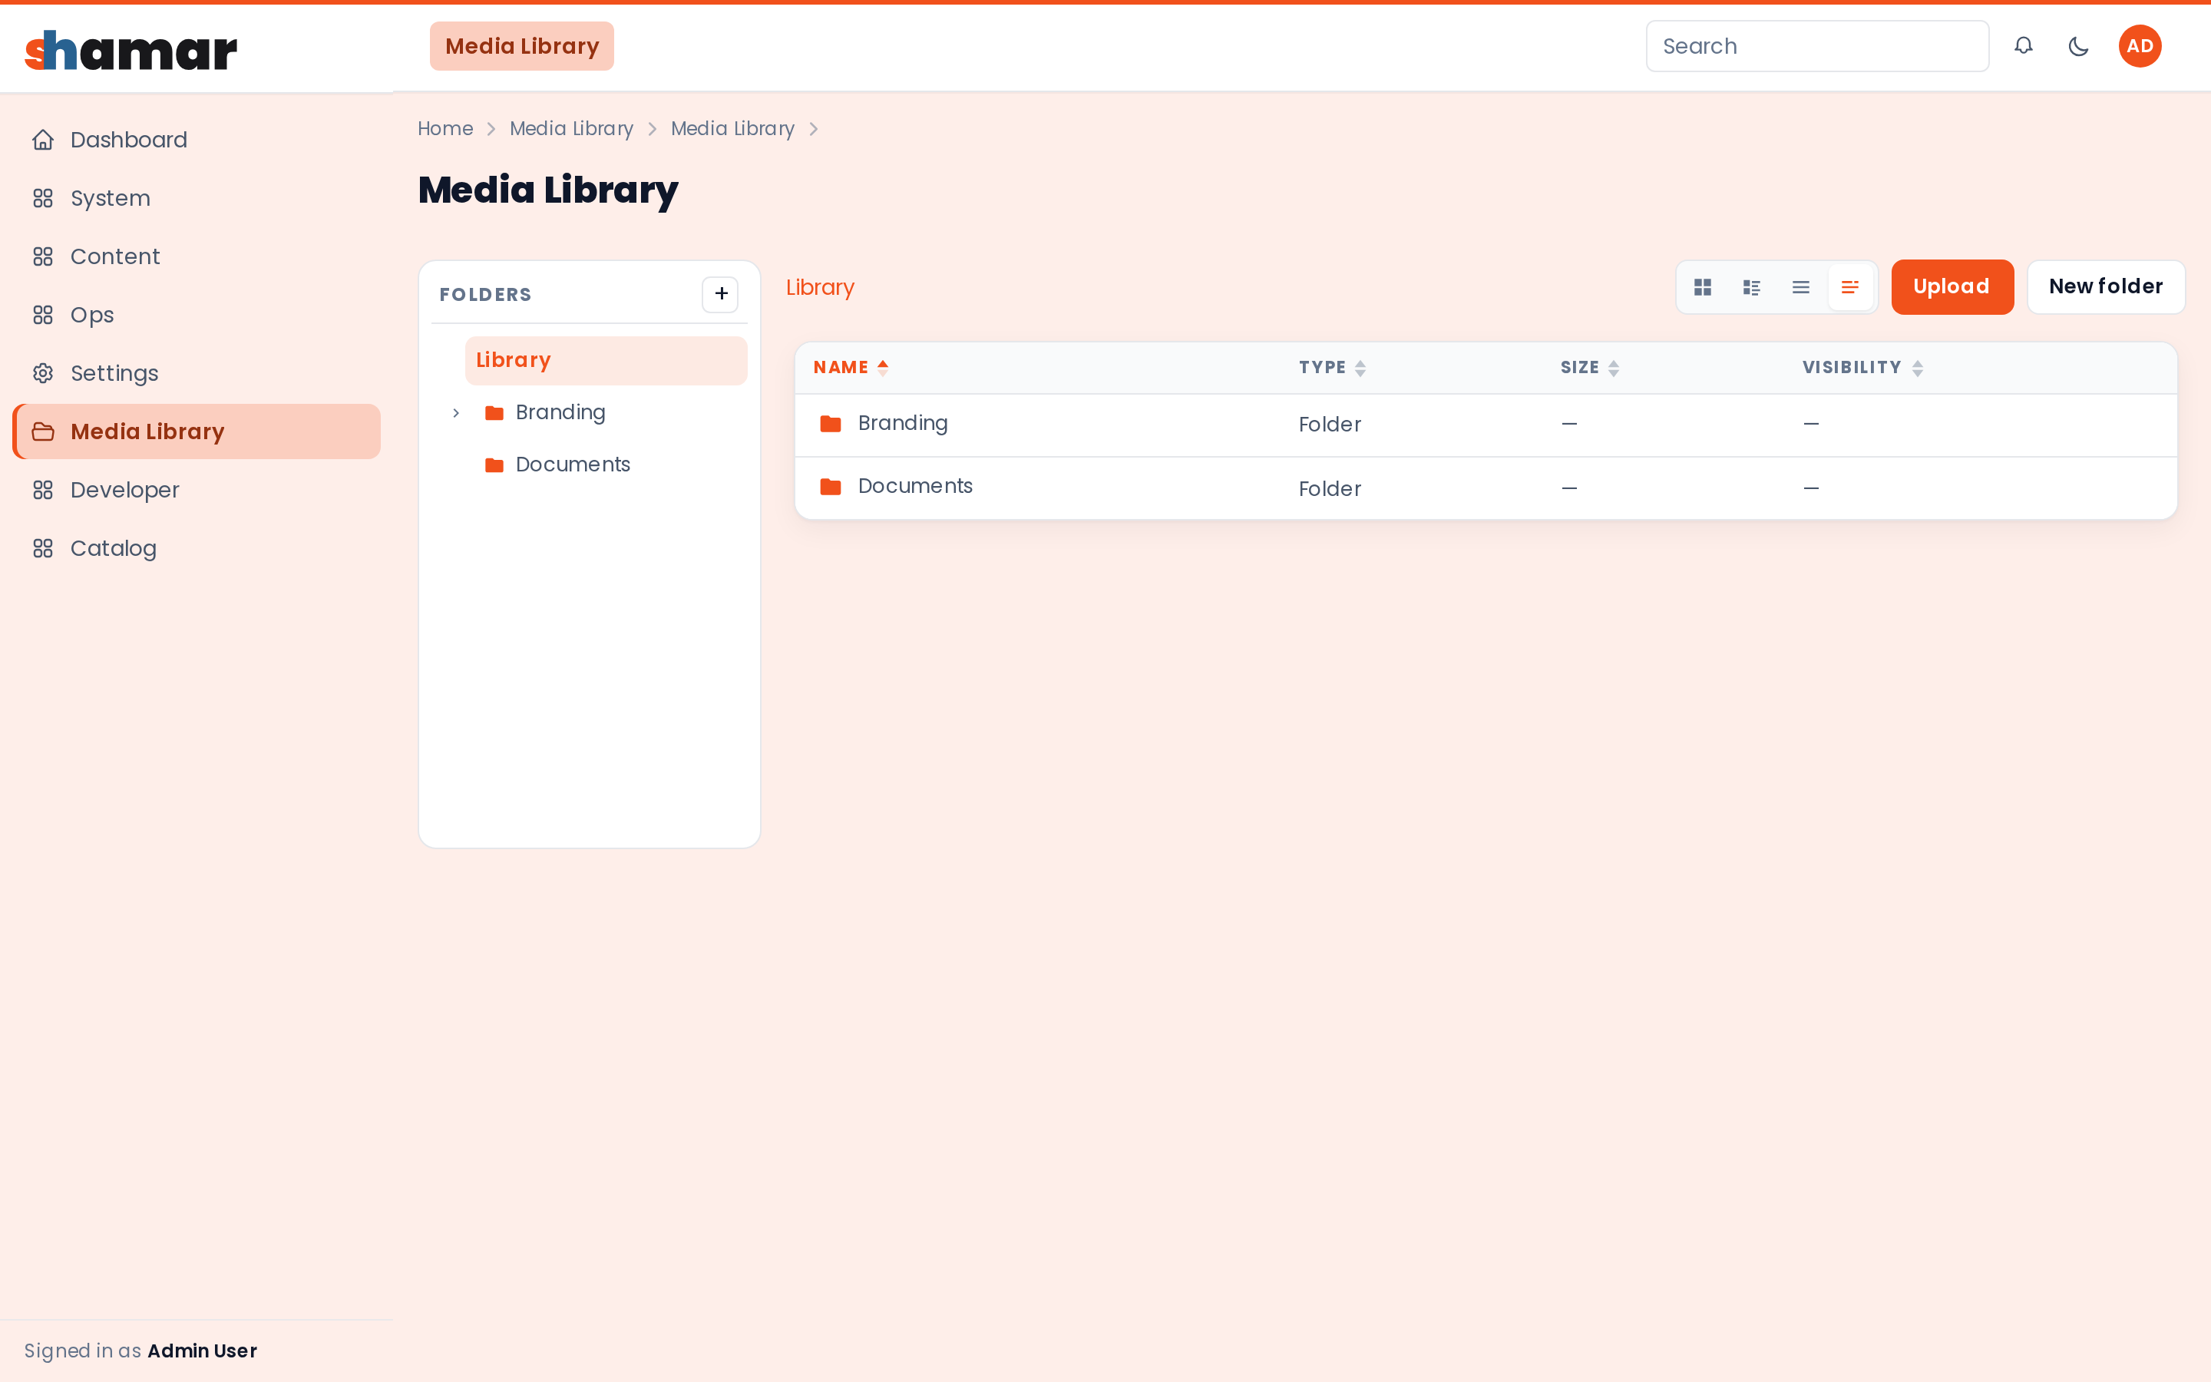This screenshot has width=2211, height=1382.
Task: Select Library root in the folder tree
Action: click(606, 360)
